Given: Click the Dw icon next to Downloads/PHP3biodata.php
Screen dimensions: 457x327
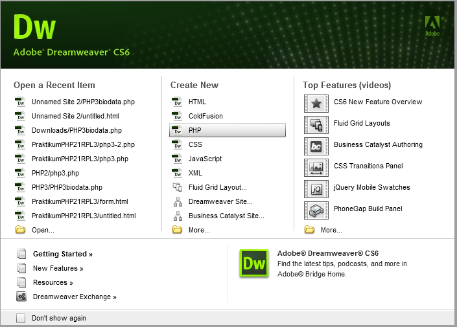Looking at the screenshot, I should click(20, 130).
